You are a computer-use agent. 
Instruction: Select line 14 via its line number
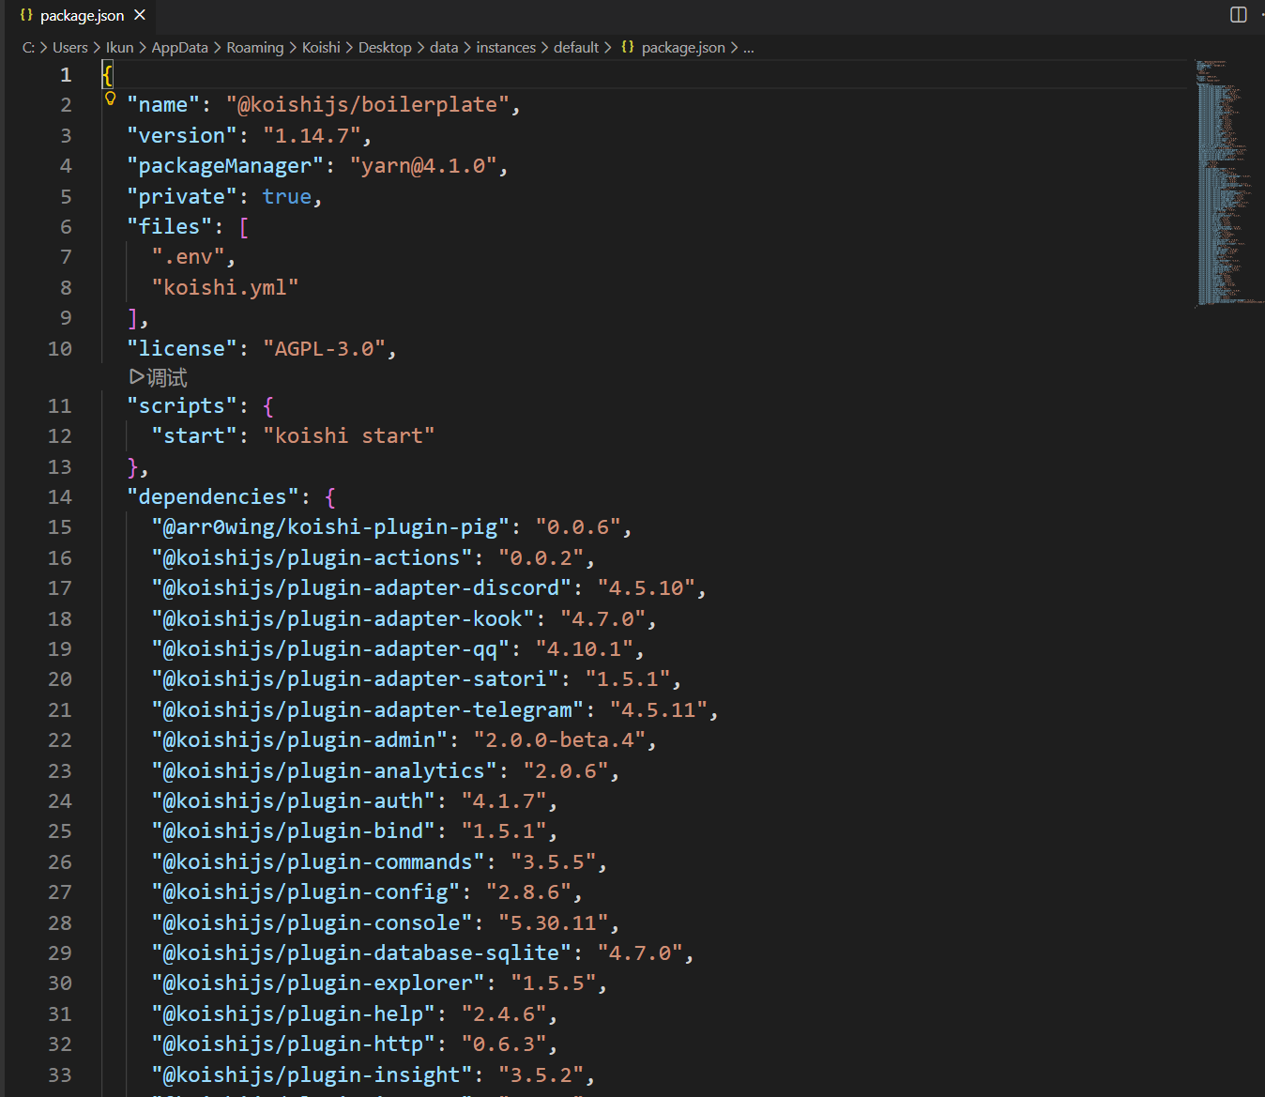tap(60, 497)
